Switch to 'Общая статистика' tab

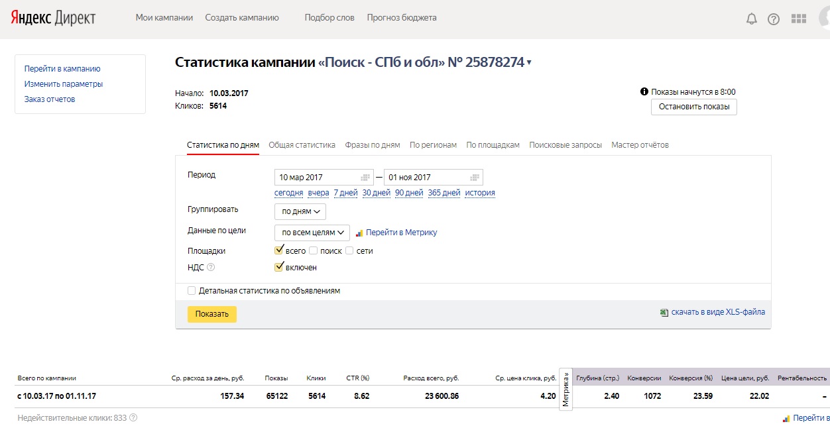pyautogui.click(x=302, y=145)
